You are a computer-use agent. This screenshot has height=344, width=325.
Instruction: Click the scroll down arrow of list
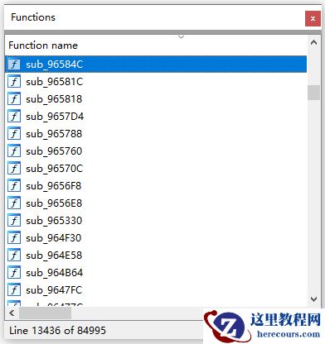[313, 299]
